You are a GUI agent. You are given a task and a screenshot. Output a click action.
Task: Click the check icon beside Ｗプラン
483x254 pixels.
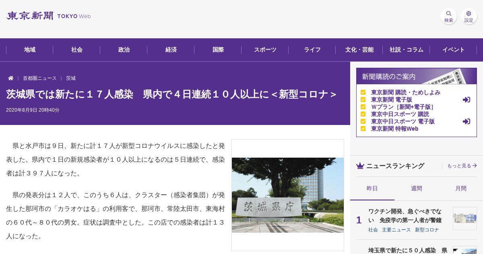(x=363, y=107)
